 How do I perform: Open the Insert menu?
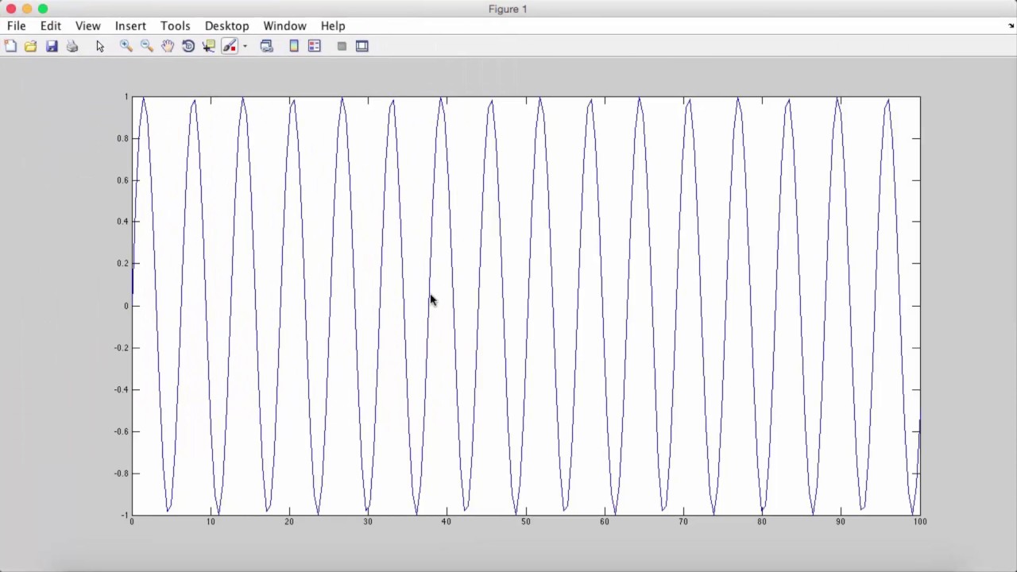(130, 25)
